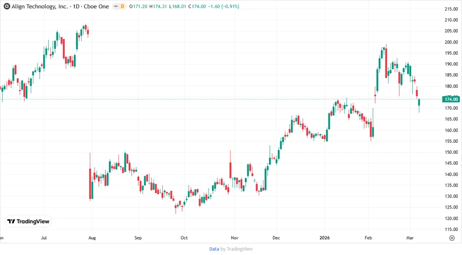Click the Align Technology, Inc. symbol title
Image resolution: width=462 pixels, height=255 pixels.
point(40,7)
